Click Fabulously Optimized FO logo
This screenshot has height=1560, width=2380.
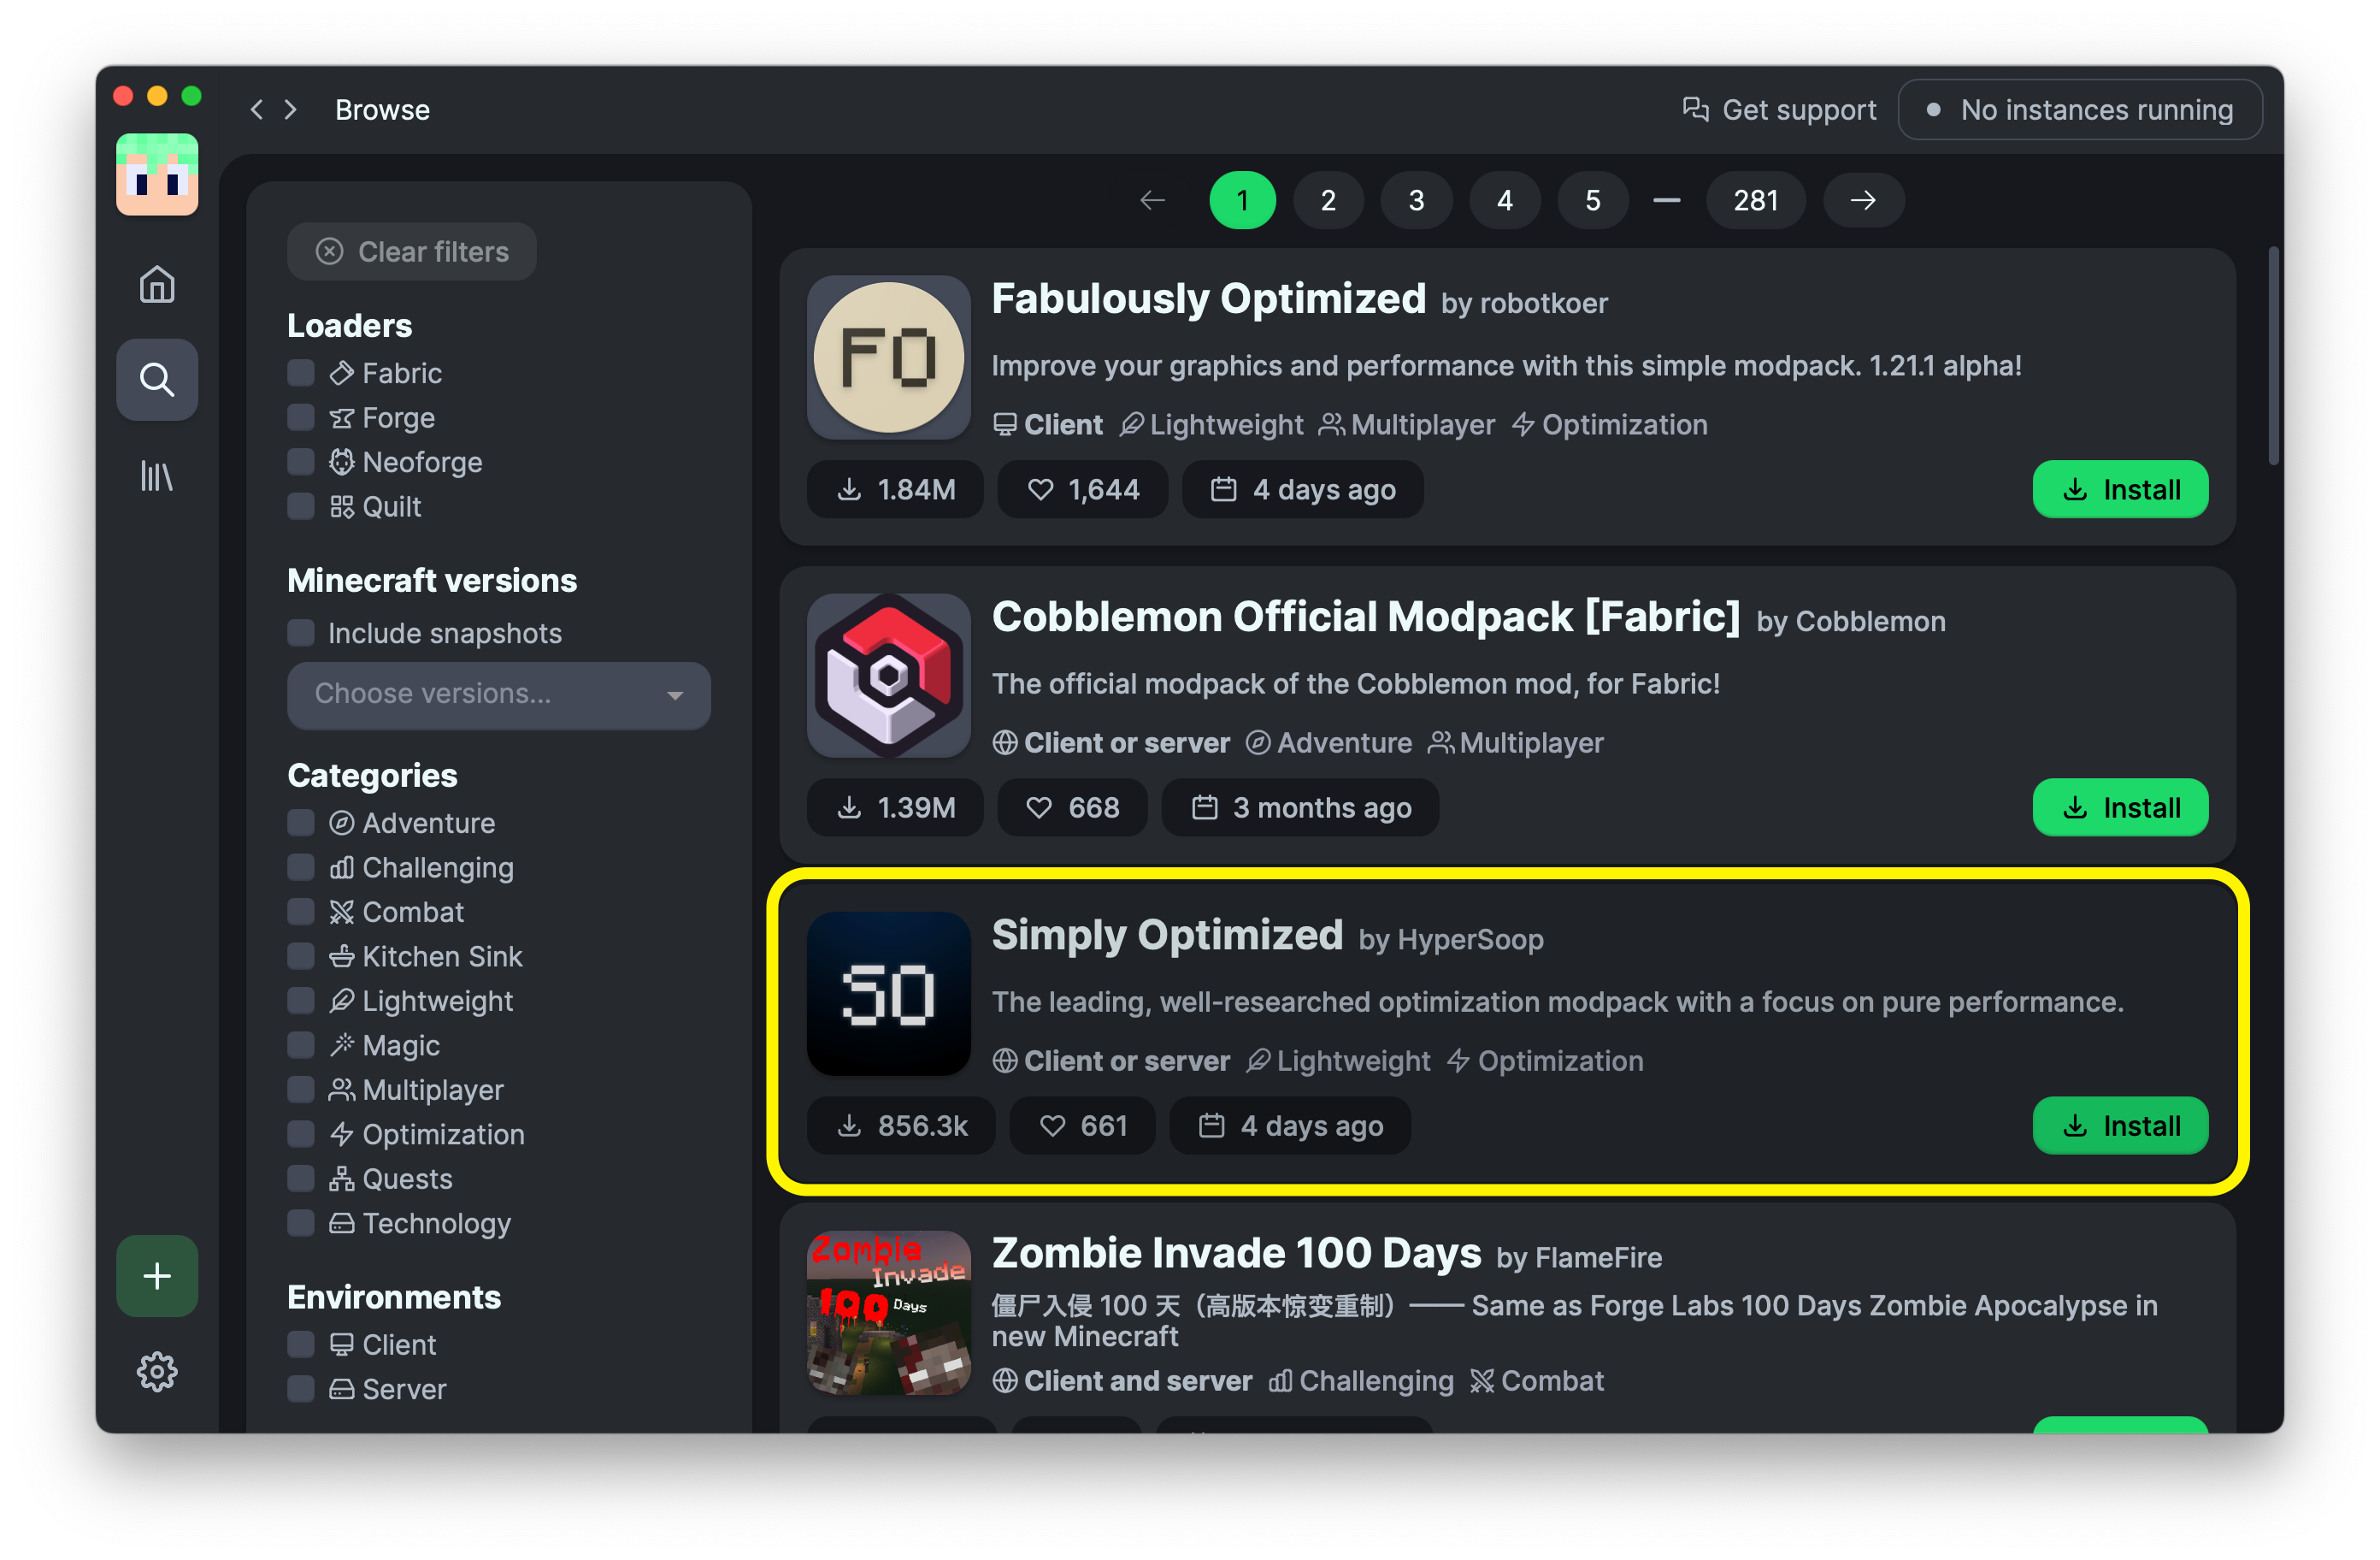(x=889, y=357)
